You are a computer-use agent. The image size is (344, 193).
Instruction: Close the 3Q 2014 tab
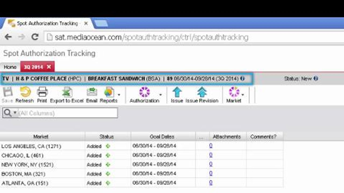[x=49, y=67]
